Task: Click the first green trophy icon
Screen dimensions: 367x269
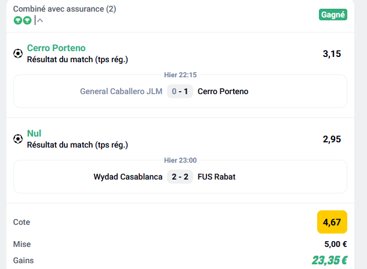Action: [x=18, y=20]
